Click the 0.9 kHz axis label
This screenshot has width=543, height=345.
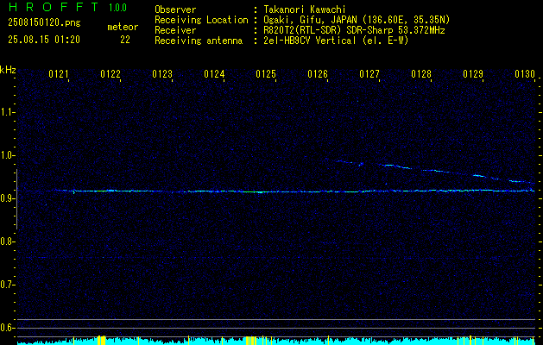tap(6, 198)
